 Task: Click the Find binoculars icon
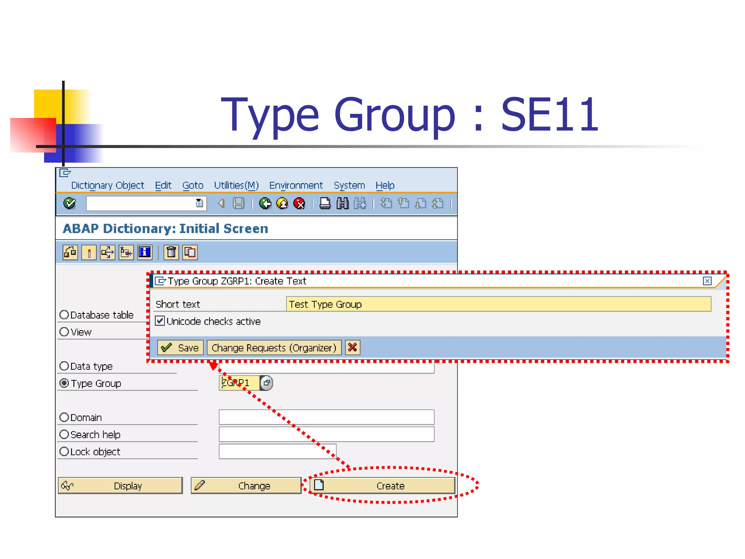click(342, 203)
